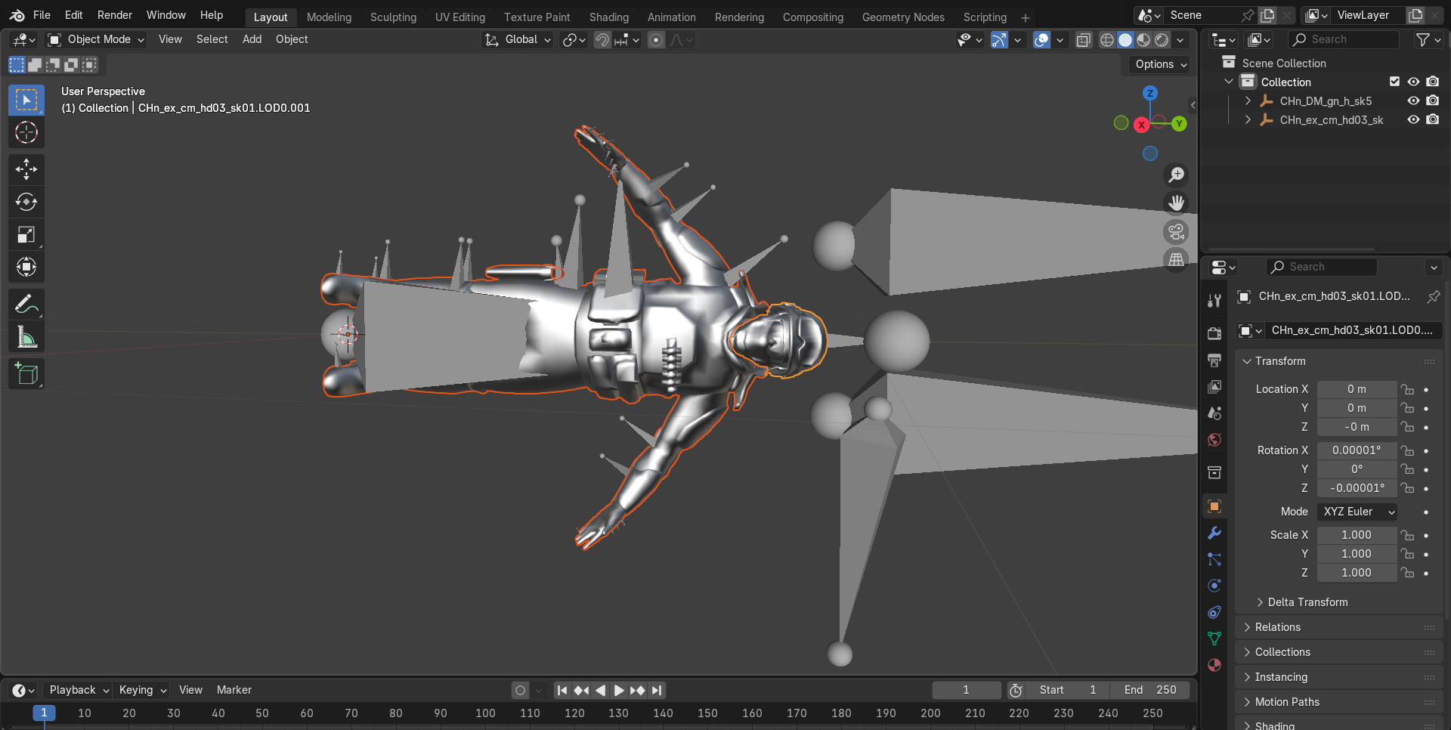Choose the combined Transform tool
The height and width of the screenshot is (730, 1451).
(x=26, y=267)
